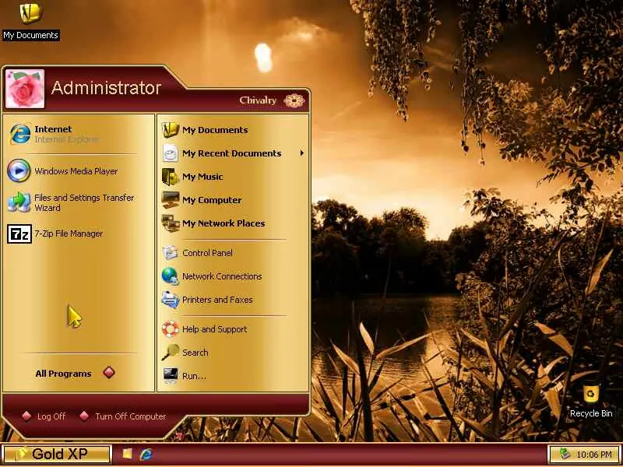Viewport: 623px width, 467px height.
Task: Click the Log Off diamond icon
Action: point(26,416)
